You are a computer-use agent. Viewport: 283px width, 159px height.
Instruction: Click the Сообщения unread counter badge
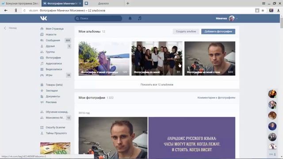(68, 40)
